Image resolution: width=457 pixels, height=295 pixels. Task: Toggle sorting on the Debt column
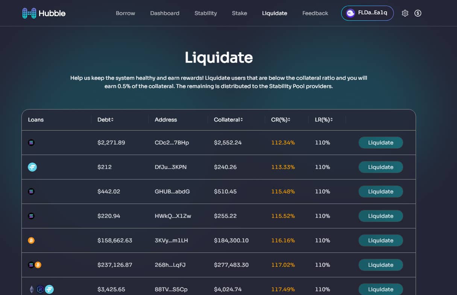click(112, 119)
